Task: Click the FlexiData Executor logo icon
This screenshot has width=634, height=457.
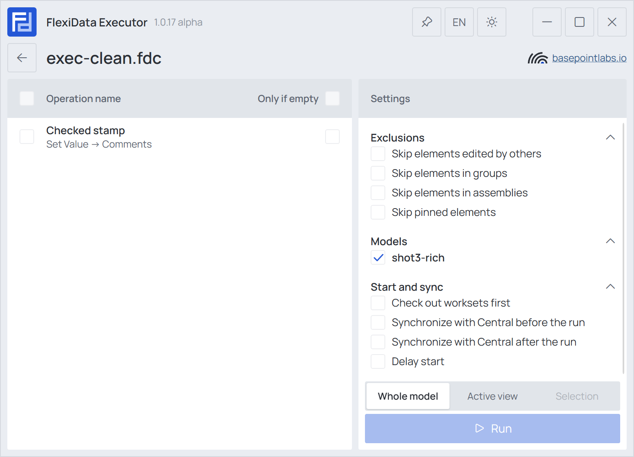Action: point(22,22)
